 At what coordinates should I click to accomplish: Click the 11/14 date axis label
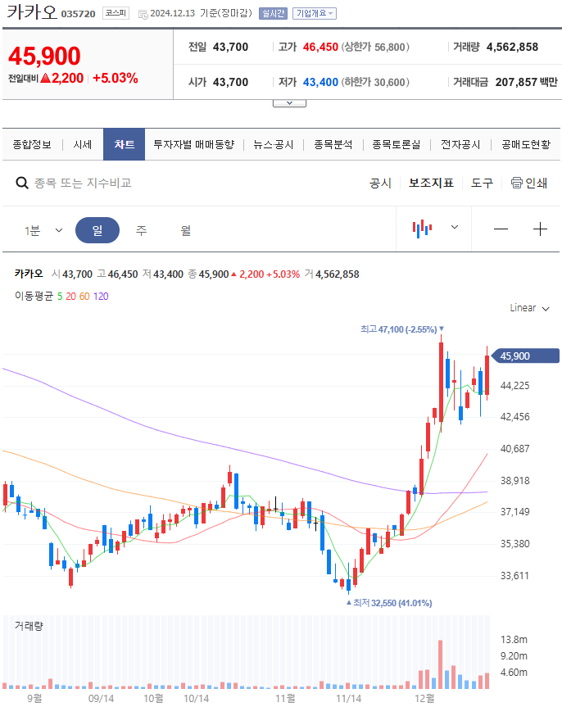[349, 699]
